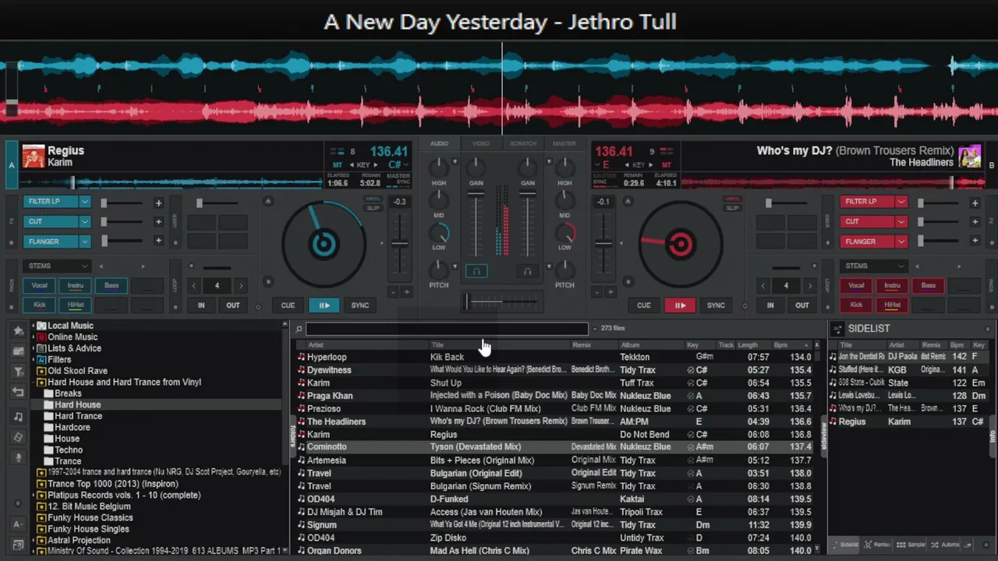Click the play/pause button on deck B
The image size is (998, 561).
point(680,305)
